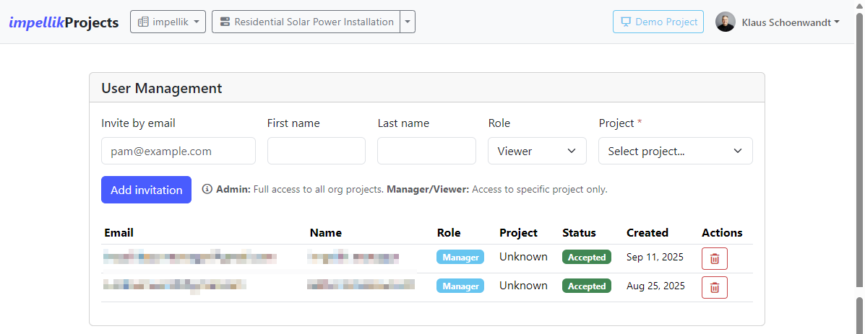Click Unknown project in Sep 11 row
This screenshot has width=865, height=334.
(x=523, y=257)
